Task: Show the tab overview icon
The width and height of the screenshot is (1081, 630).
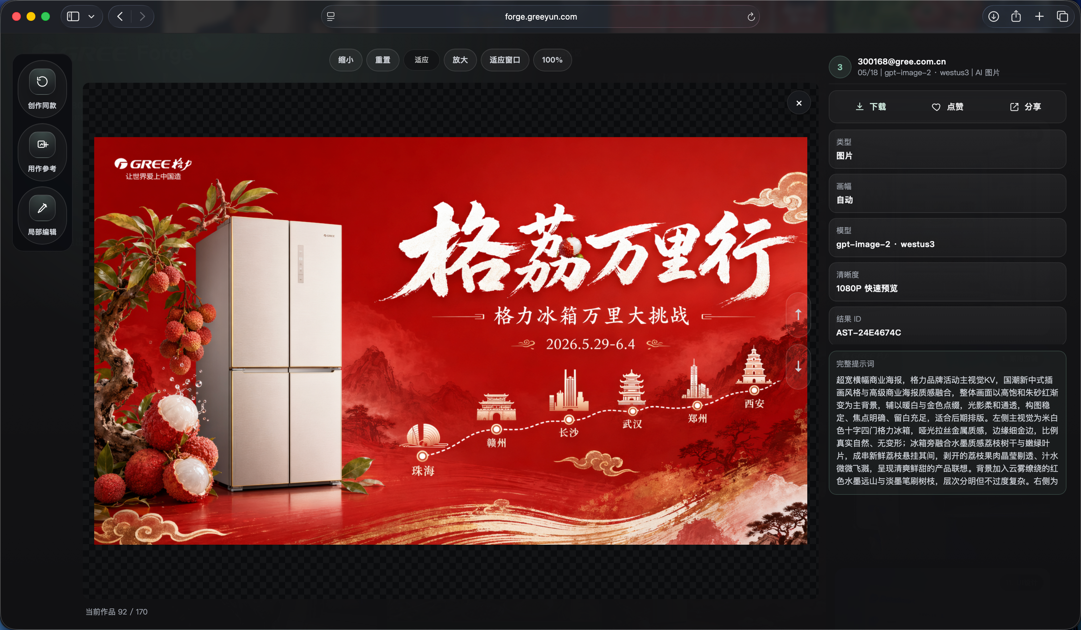Action: pyautogui.click(x=1062, y=17)
